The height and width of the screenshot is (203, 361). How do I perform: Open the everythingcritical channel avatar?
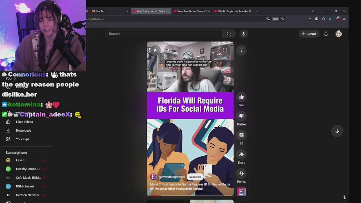point(153,177)
